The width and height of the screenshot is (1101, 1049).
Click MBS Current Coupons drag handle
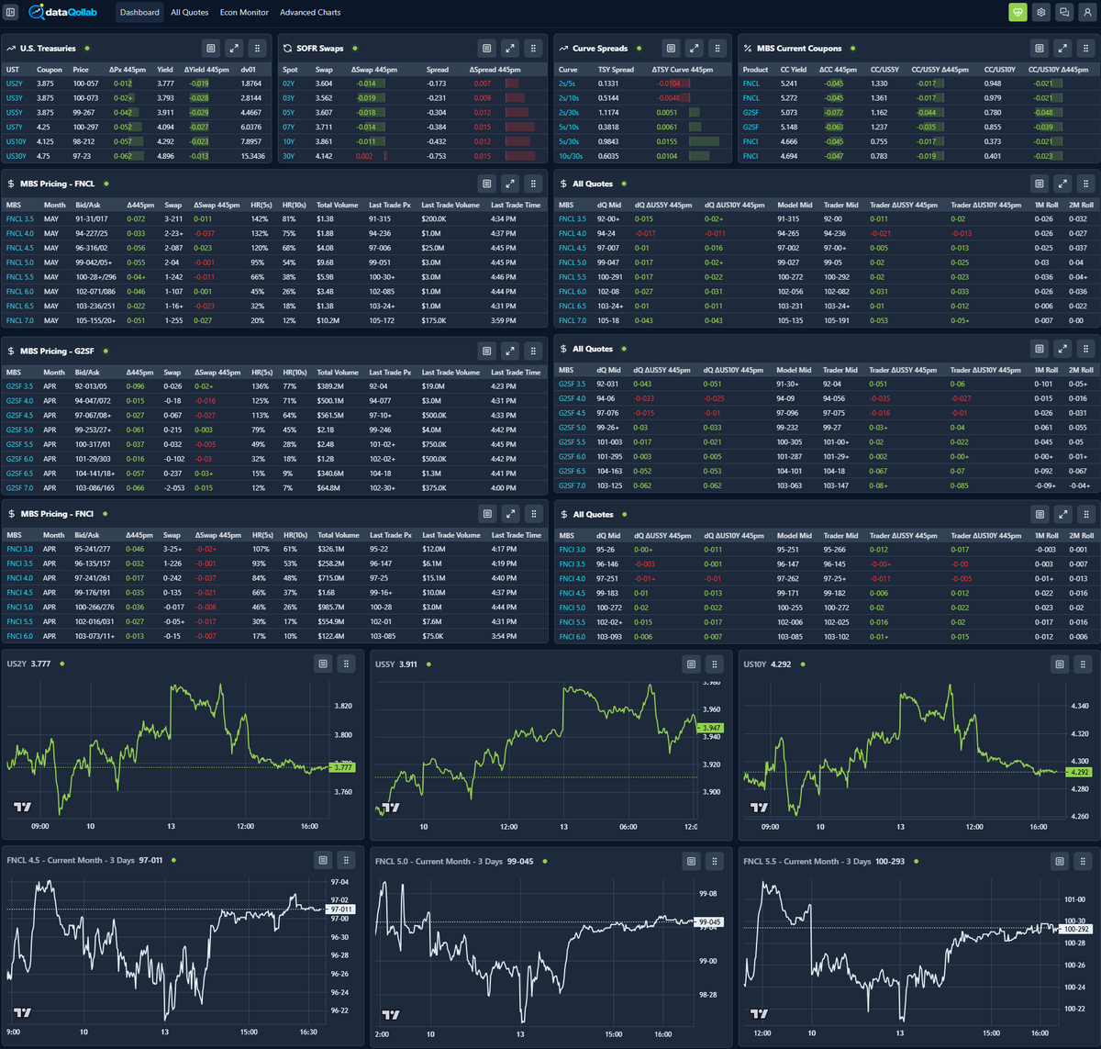[x=1086, y=48]
